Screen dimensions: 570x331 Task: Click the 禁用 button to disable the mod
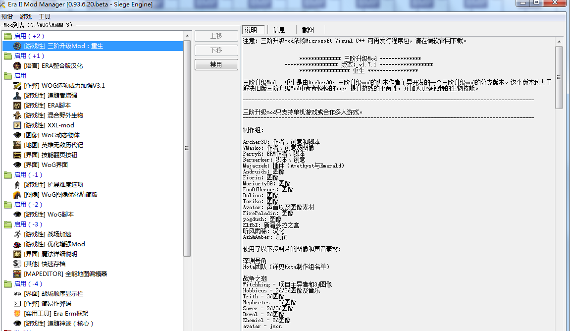click(x=216, y=64)
